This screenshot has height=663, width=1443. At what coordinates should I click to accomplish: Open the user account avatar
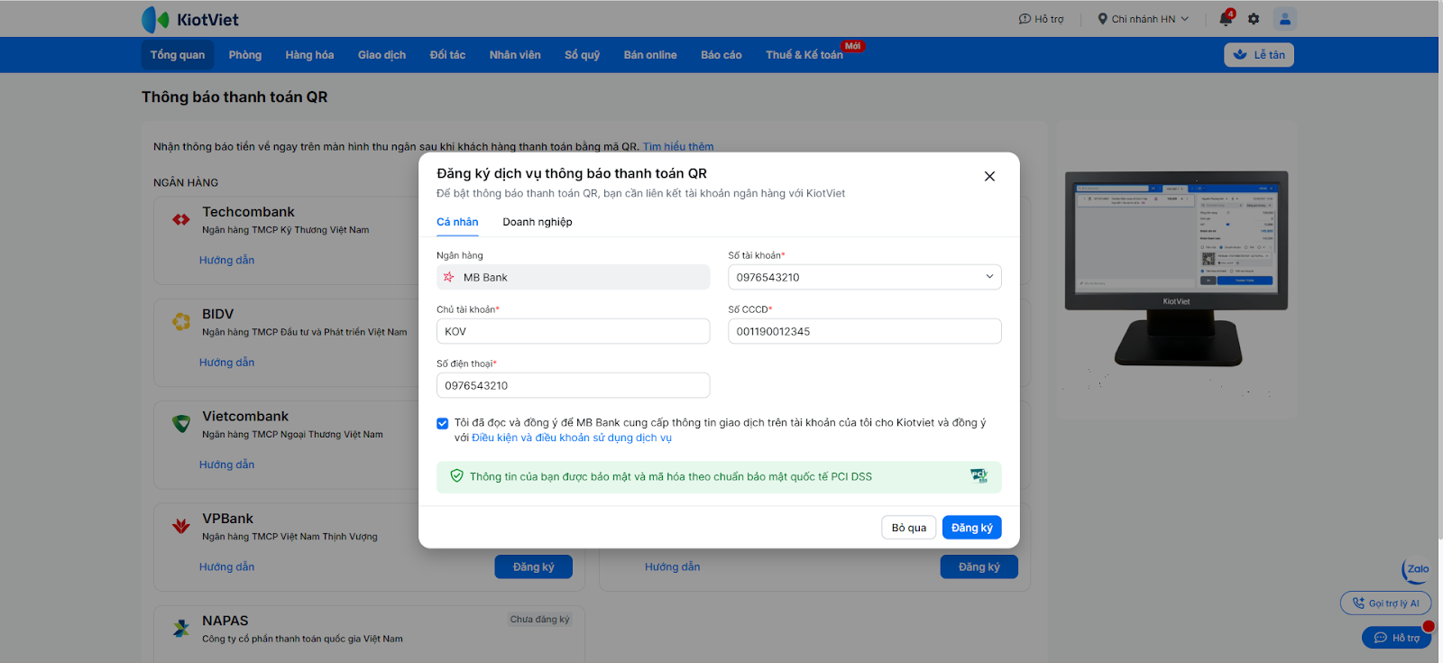pos(1285,19)
